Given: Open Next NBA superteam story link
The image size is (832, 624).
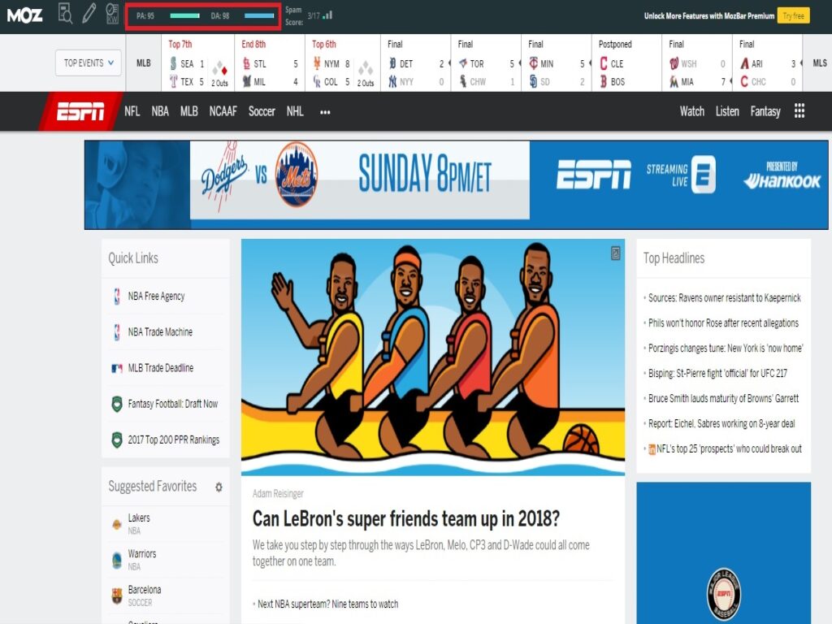Looking at the screenshot, I should (x=328, y=604).
